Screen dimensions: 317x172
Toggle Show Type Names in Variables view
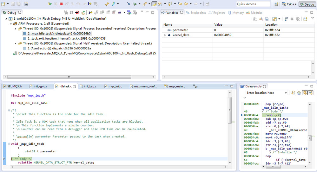pos(255,19)
